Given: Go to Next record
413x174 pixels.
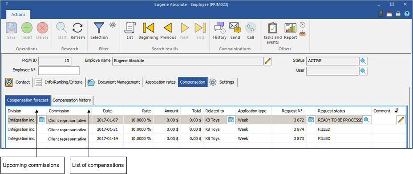Looking at the screenshot, I should point(185,28).
